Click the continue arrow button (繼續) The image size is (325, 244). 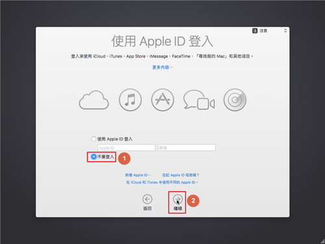click(177, 199)
